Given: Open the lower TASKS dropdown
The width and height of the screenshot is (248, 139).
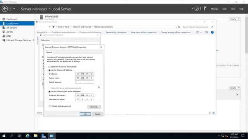Looking at the screenshot, I should (235, 88).
